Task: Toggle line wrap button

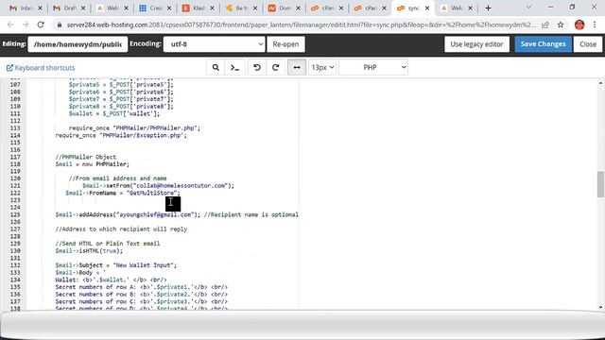Action: (297, 67)
